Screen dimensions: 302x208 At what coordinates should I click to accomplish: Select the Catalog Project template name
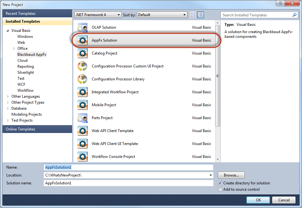[104, 53]
